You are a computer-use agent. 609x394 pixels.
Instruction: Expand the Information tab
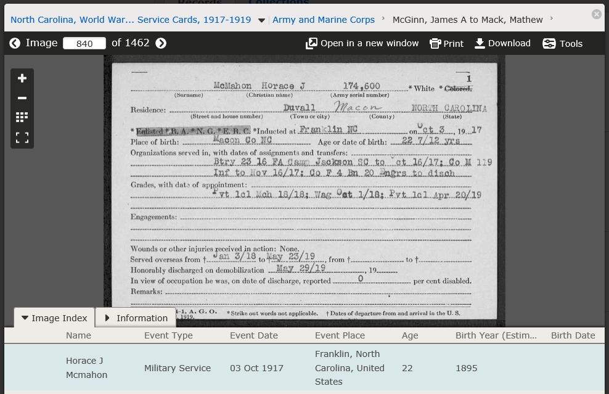click(x=136, y=318)
